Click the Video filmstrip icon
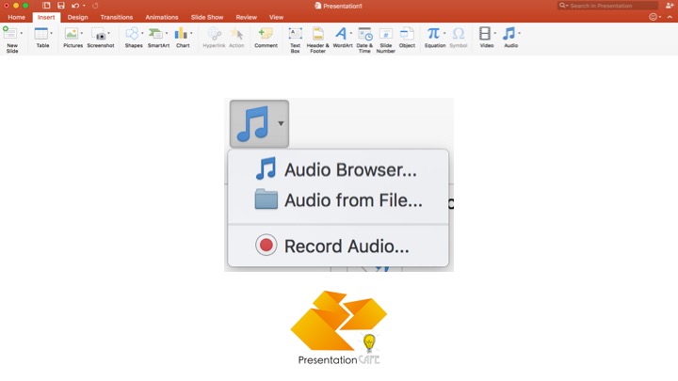678x381 pixels. [x=485, y=35]
